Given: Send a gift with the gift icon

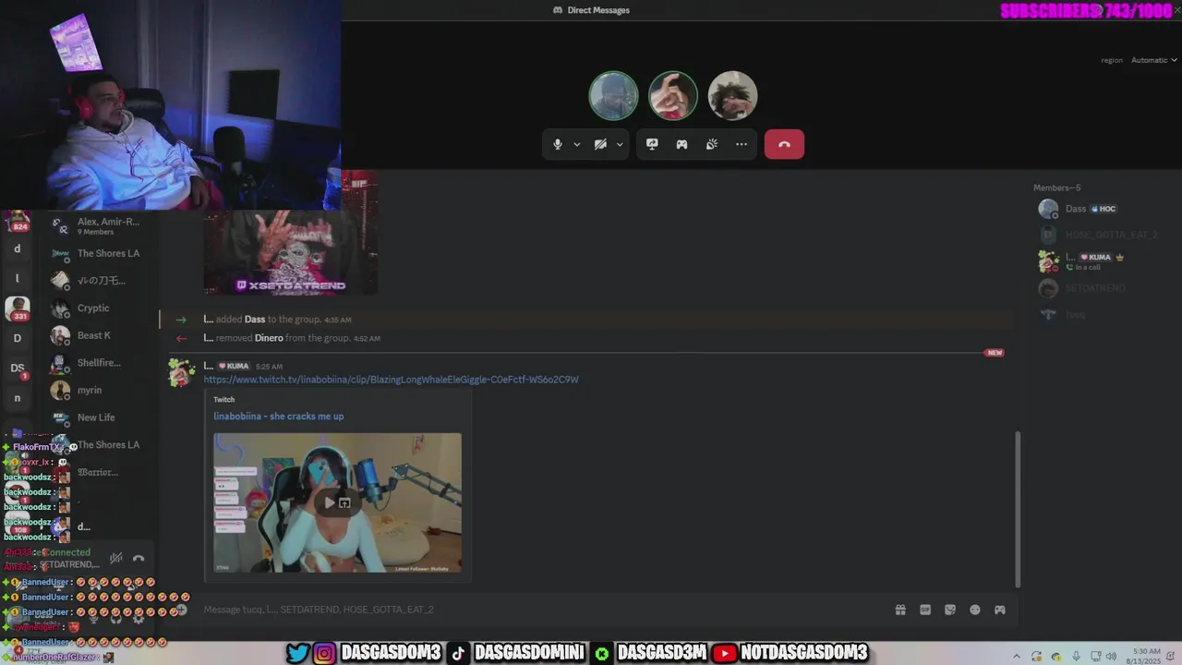Looking at the screenshot, I should coord(900,610).
